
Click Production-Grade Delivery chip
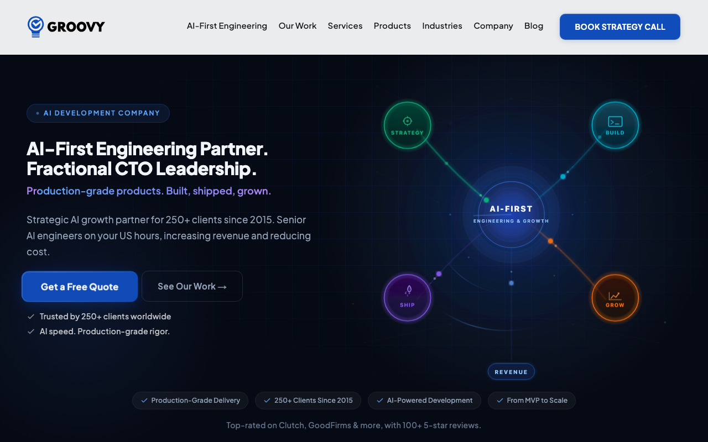pos(190,401)
